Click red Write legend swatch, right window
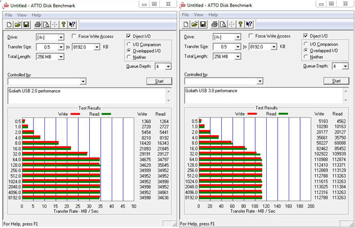The width and height of the screenshot is (355, 228). tap(252, 114)
